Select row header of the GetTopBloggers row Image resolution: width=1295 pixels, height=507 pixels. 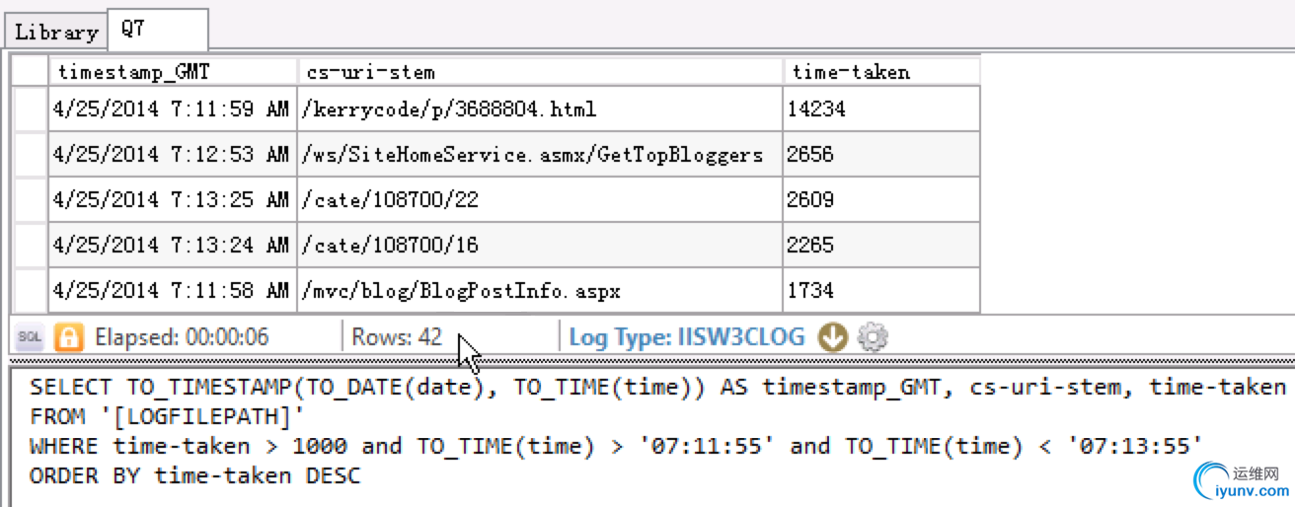click(x=32, y=154)
